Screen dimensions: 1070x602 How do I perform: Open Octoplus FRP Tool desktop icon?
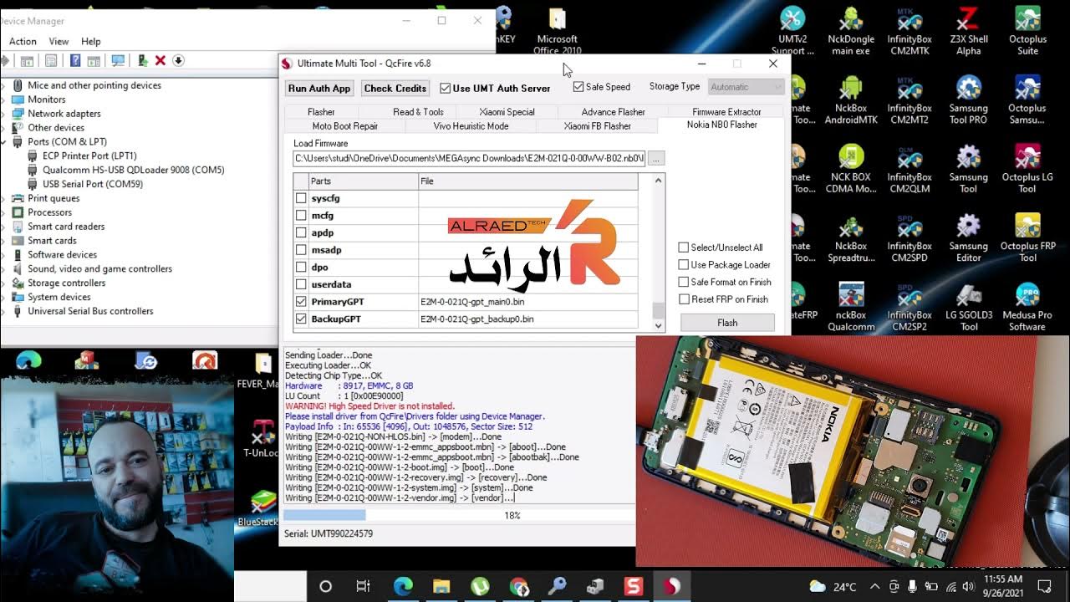pos(1027,239)
